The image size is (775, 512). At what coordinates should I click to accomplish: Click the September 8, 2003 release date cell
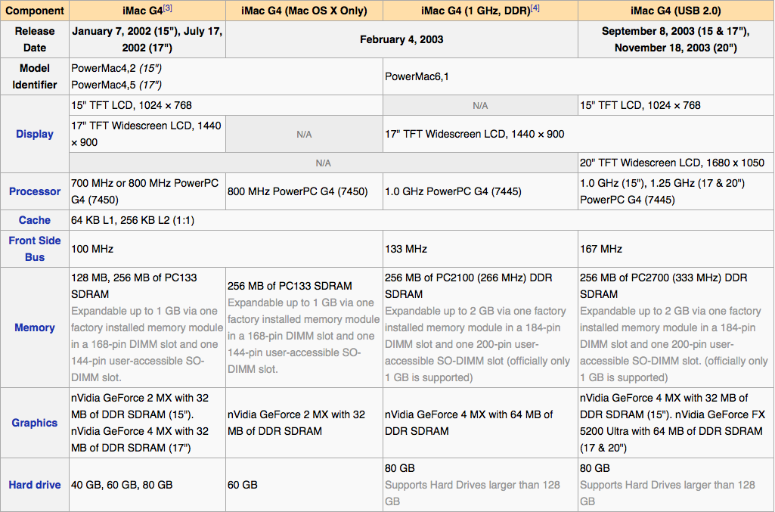tap(676, 39)
